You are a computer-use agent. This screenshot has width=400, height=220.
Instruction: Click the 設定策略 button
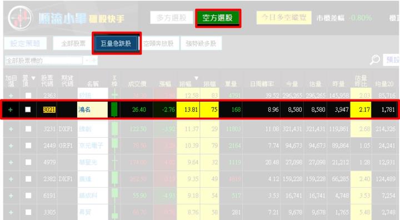(25, 43)
